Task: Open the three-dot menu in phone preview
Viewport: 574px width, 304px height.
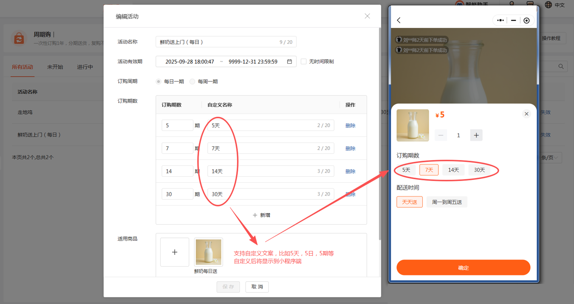Action: [x=500, y=20]
